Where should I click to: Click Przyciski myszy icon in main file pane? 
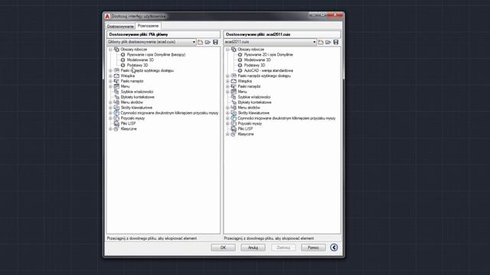(x=116, y=118)
